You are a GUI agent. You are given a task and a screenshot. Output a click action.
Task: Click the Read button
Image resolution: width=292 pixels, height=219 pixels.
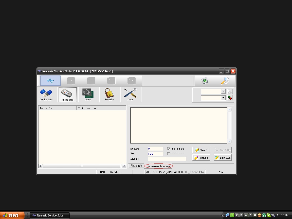[x=201, y=150]
